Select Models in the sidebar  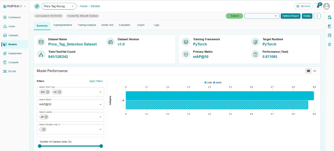point(15,44)
